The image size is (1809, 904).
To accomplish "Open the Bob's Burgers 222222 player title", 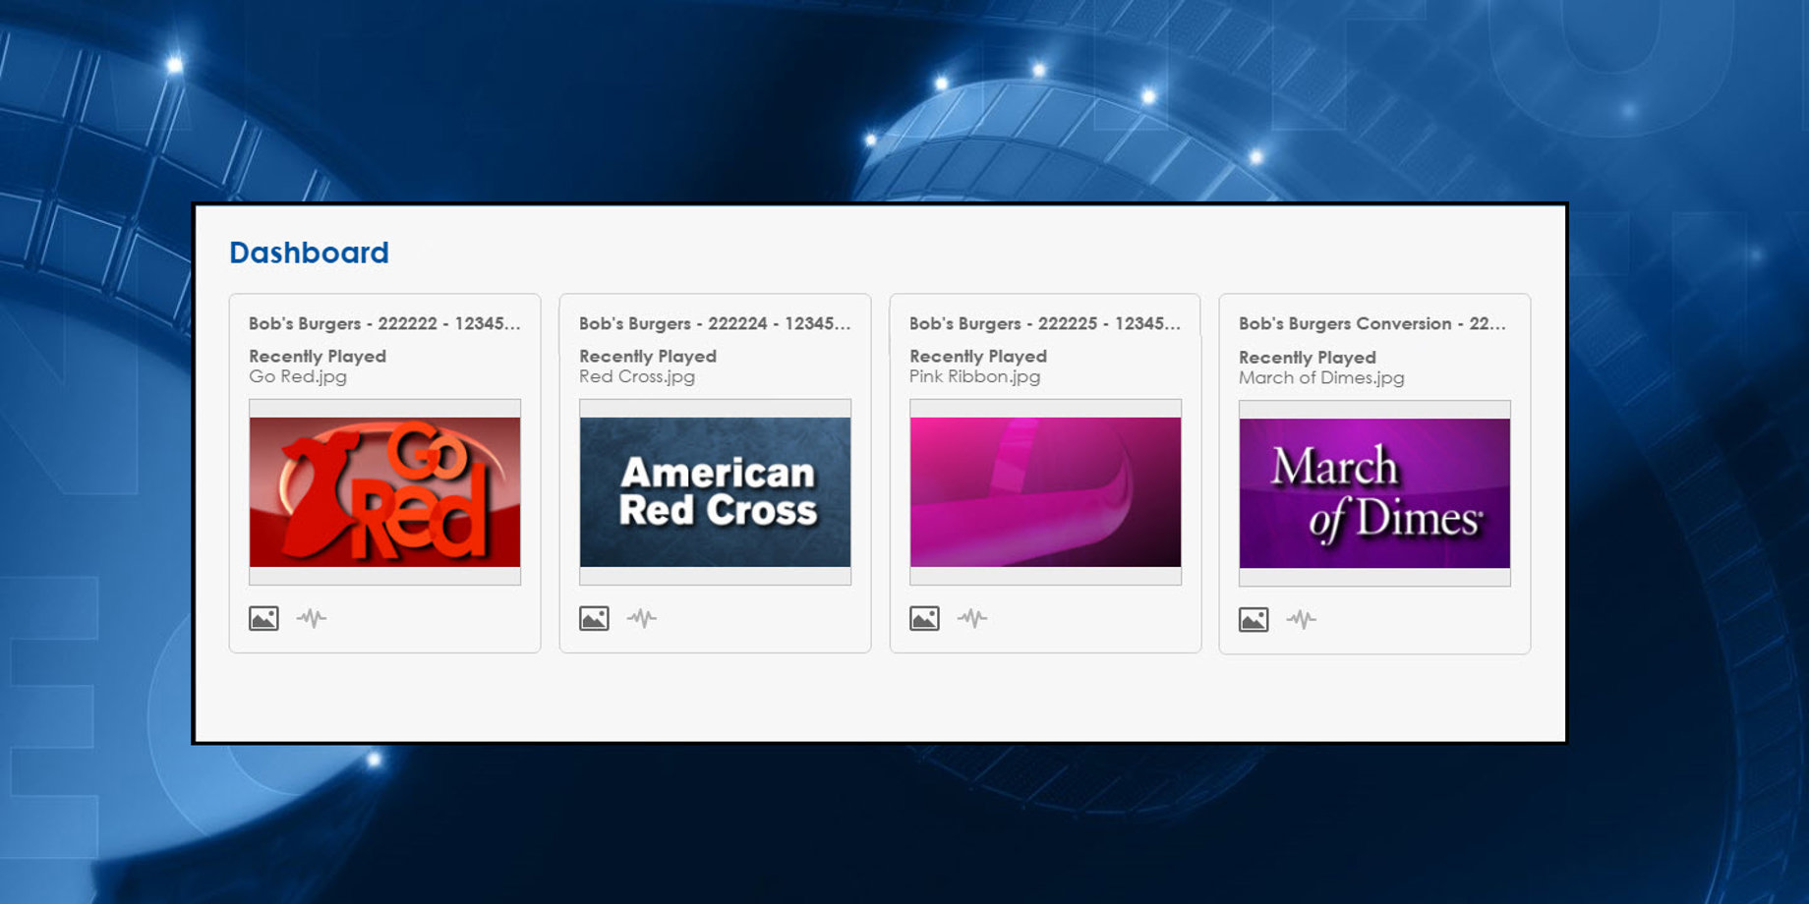I will pos(384,323).
